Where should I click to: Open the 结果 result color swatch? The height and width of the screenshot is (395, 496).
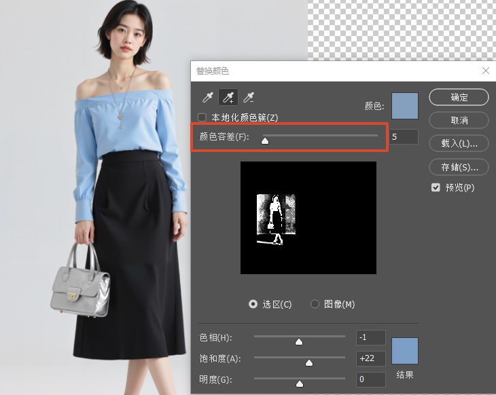[405, 351]
